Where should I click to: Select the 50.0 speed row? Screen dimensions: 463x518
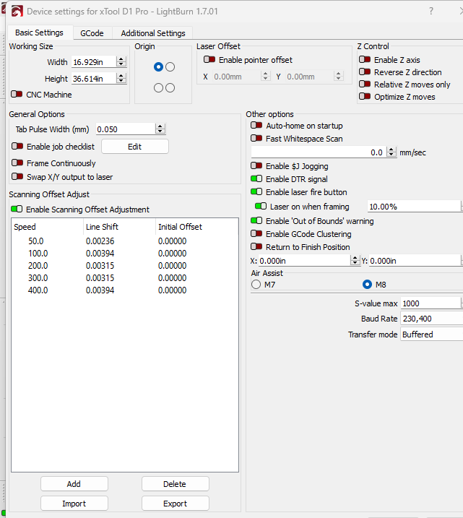pyautogui.click(x=125, y=241)
